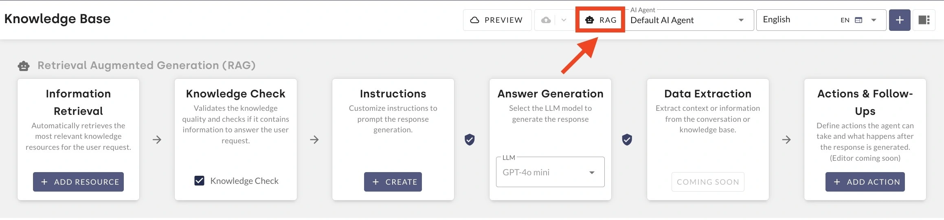Click the robot icon beside Retrieval Augmented Generation heading
Image resolution: width=944 pixels, height=220 pixels.
click(x=24, y=66)
